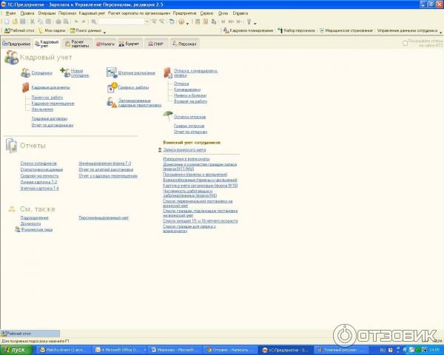Open the Расчет зарплаты по организациям menu
This screenshot has width=444, height=355.
tap(139, 13)
